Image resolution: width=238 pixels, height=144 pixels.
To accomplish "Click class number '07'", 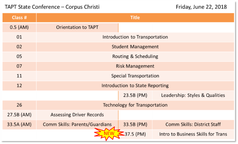I will point(19,66).
